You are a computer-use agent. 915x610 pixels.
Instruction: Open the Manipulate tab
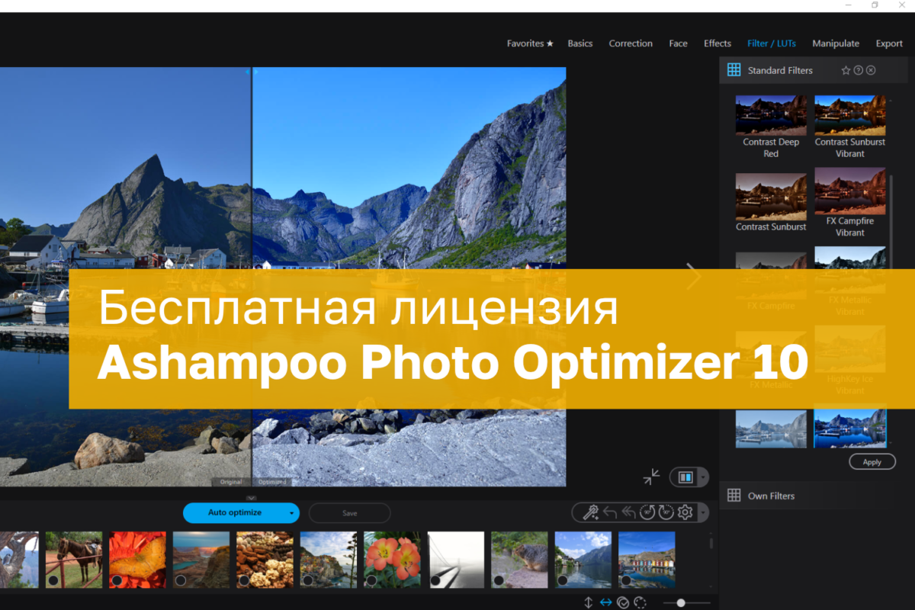836,43
